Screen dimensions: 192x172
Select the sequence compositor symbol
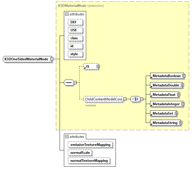[69, 82]
